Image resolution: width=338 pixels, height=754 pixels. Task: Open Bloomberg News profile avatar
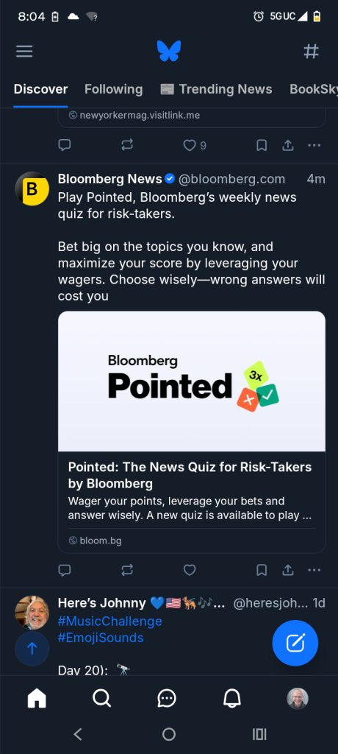coord(32,188)
